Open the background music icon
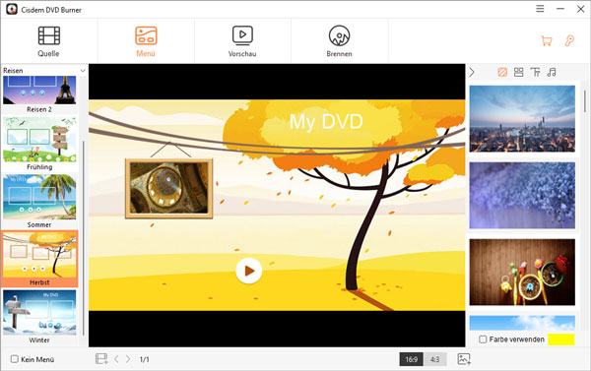The width and height of the screenshot is (591, 371). pos(552,72)
